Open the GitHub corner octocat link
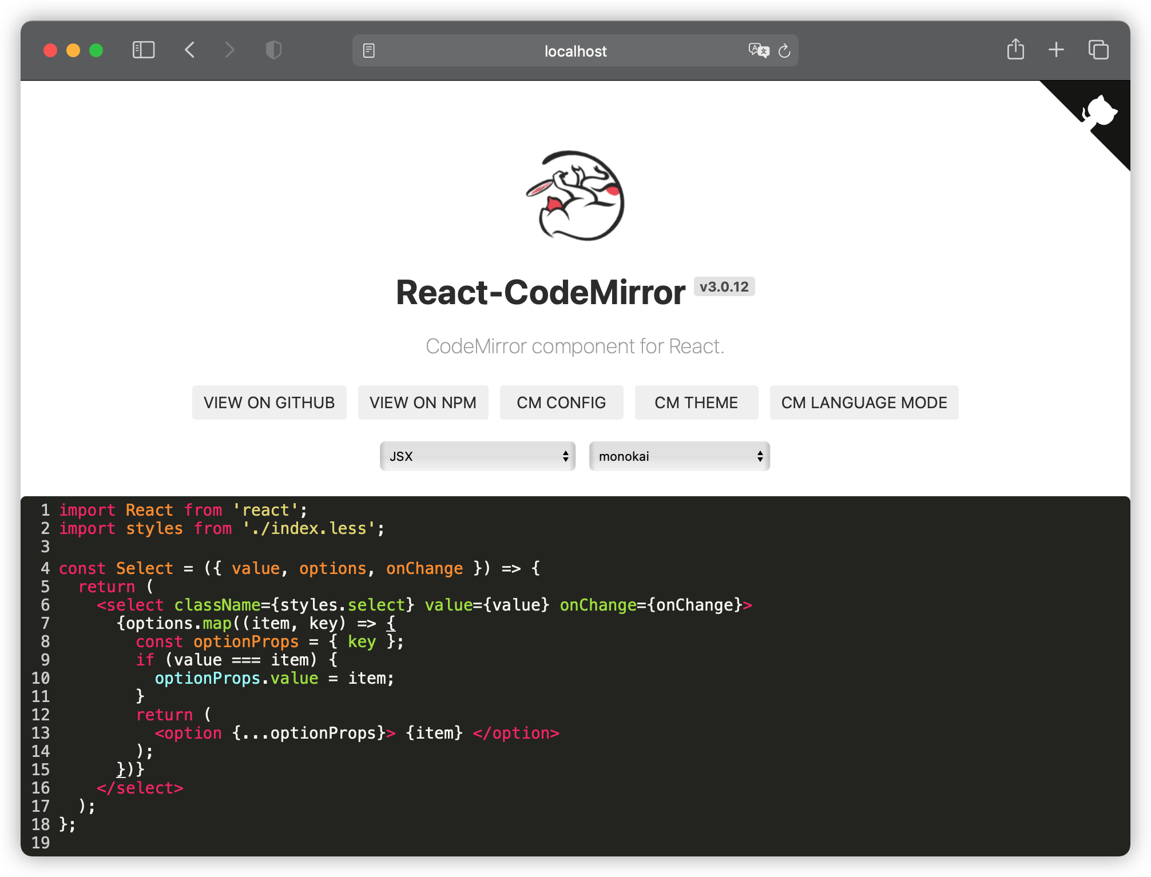This screenshot has width=1151, height=877. 1098,111
